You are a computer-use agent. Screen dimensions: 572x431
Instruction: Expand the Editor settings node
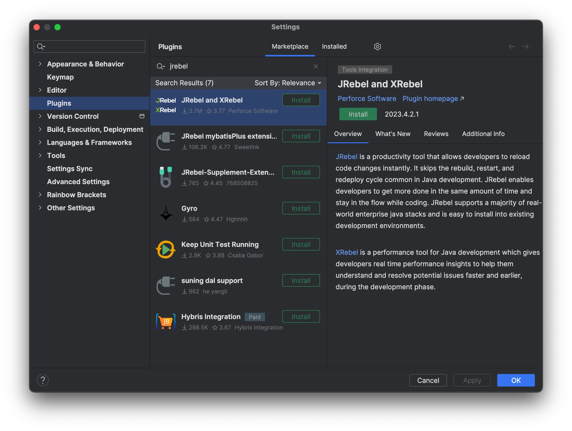[40, 90]
